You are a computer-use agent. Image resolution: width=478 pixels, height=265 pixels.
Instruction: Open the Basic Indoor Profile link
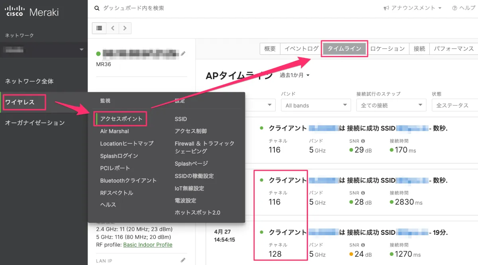(x=148, y=245)
